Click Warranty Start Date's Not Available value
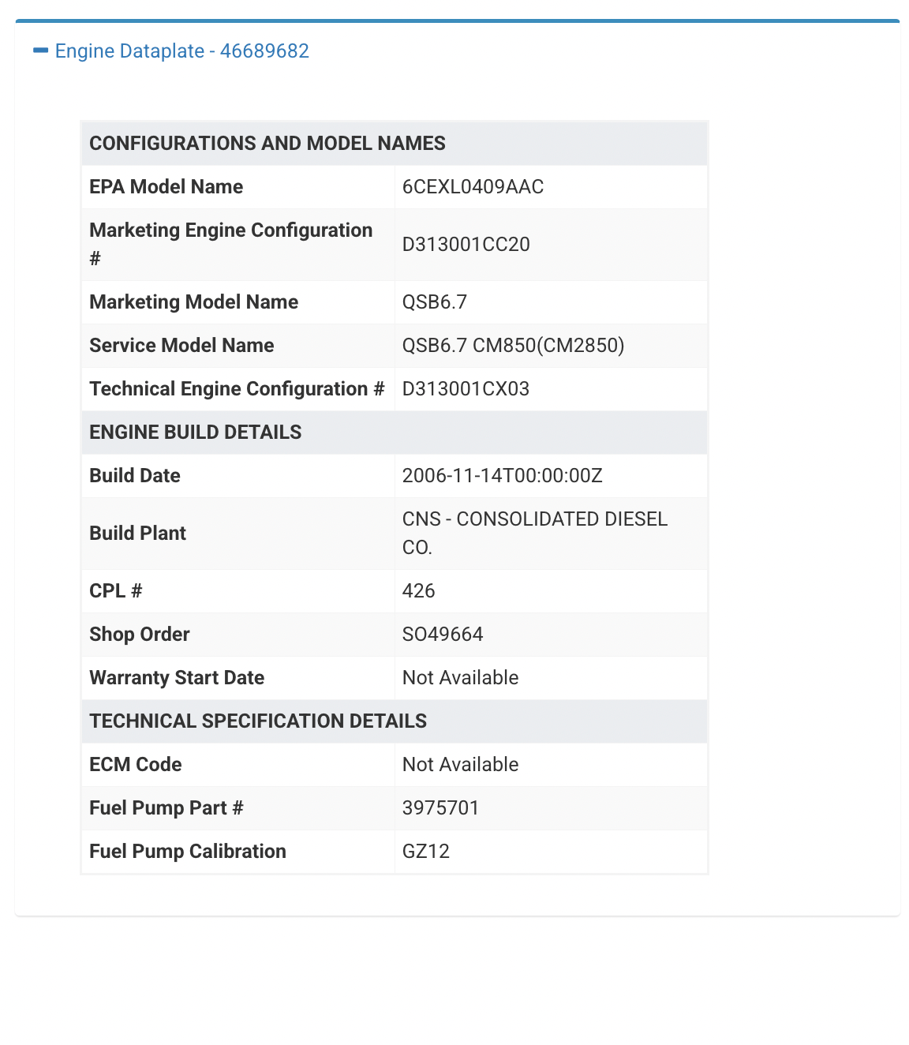909x1045 pixels. click(x=460, y=678)
